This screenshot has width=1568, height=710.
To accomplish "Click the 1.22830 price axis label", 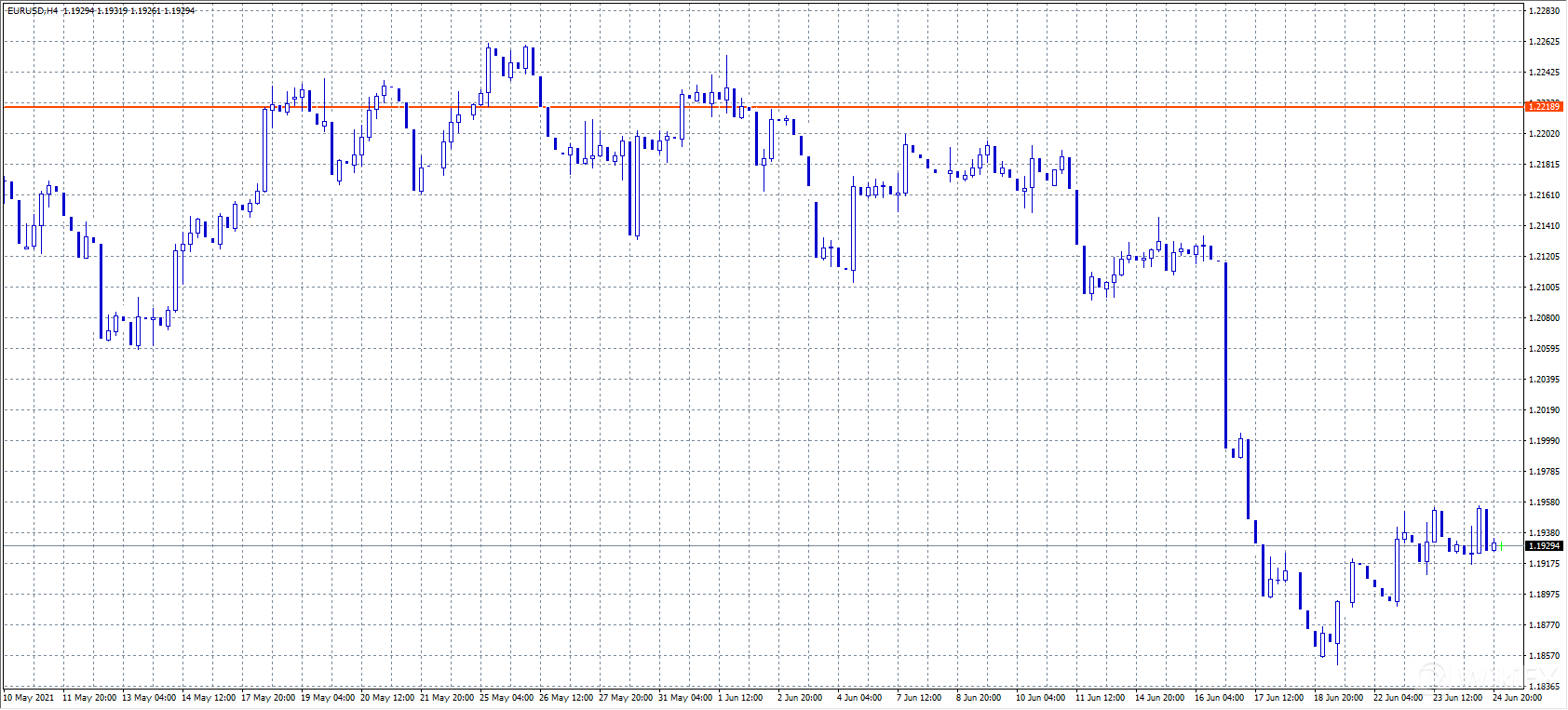I will [1545, 11].
